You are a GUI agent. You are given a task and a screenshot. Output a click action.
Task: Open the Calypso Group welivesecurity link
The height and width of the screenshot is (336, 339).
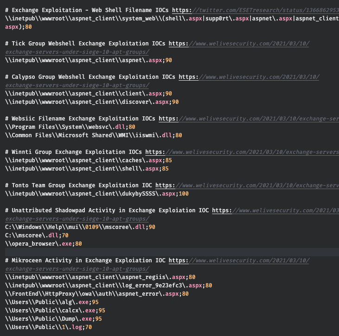click(249, 77)
